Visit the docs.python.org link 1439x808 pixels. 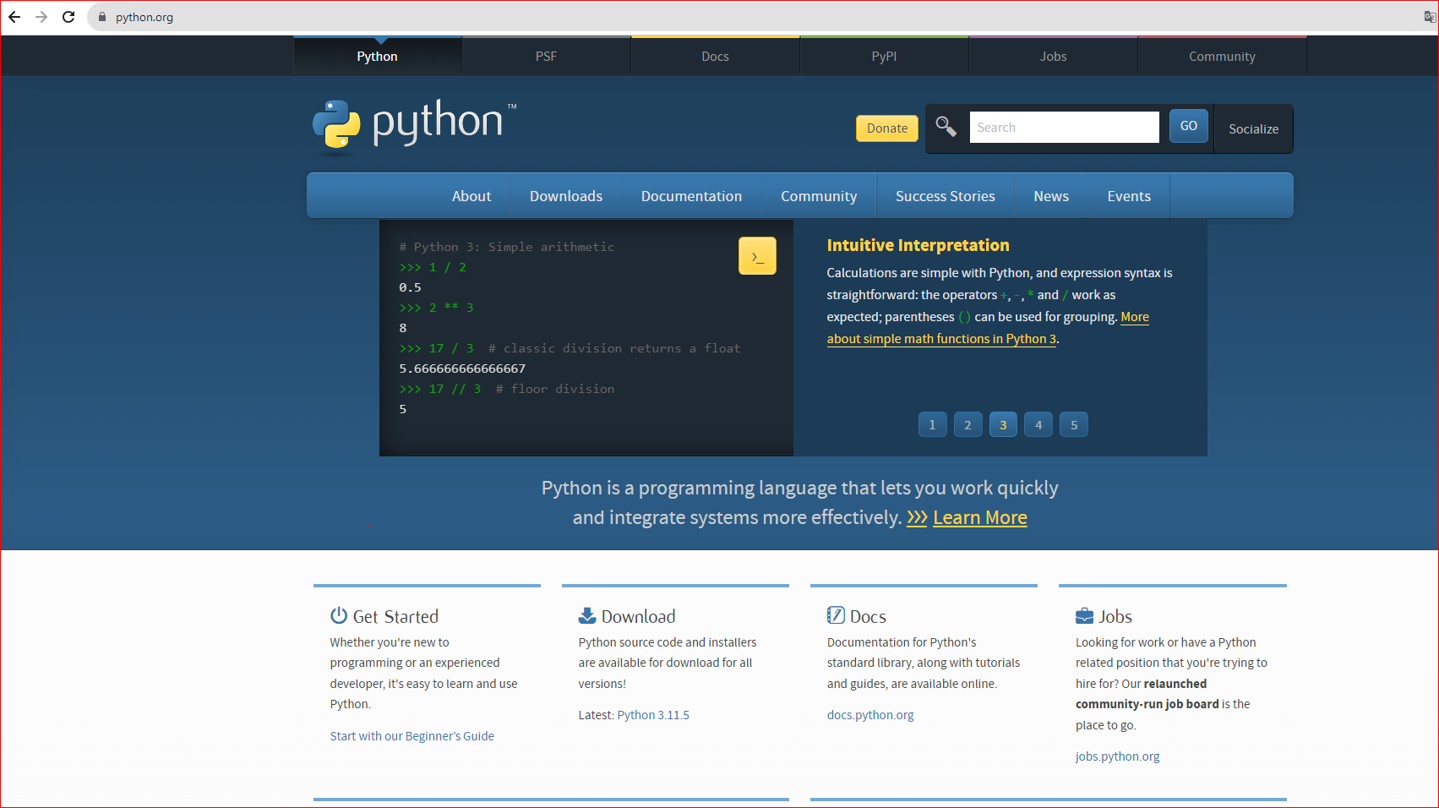coord(870,715)
